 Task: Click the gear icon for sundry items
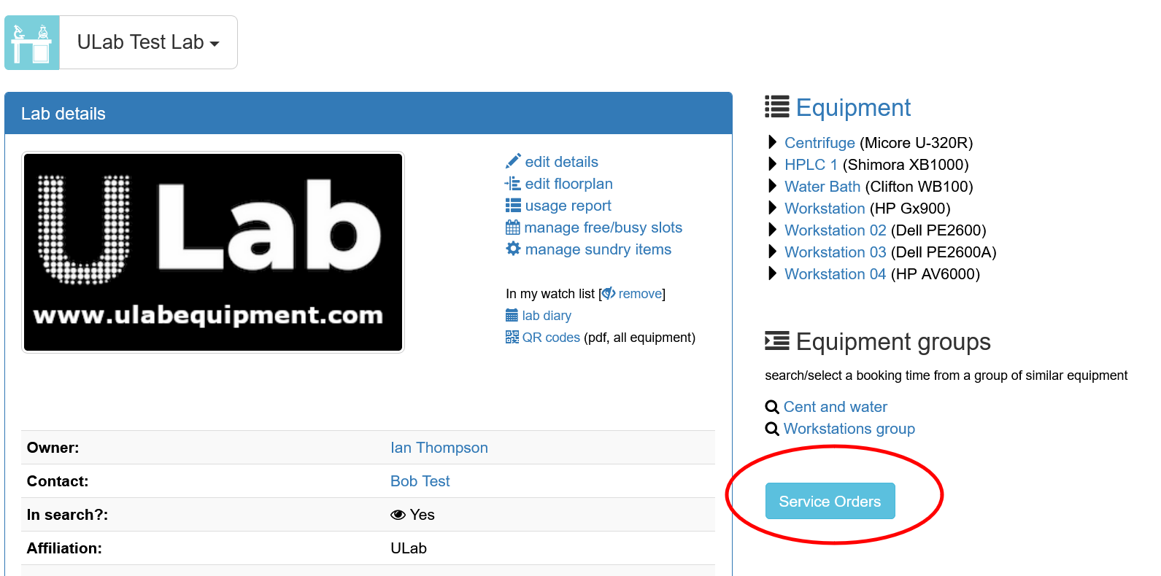tap(513, 249)
